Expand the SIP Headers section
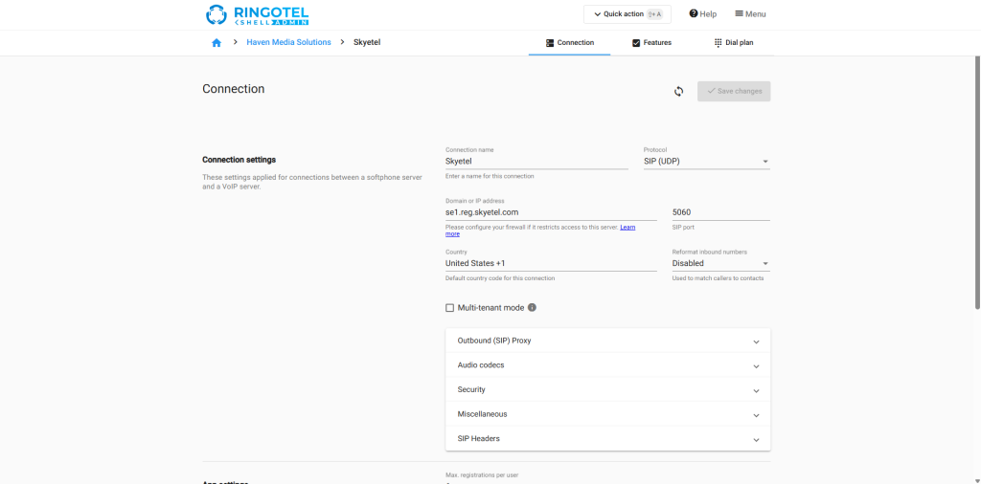Viewport: 981px width, 484px height. 607,439
